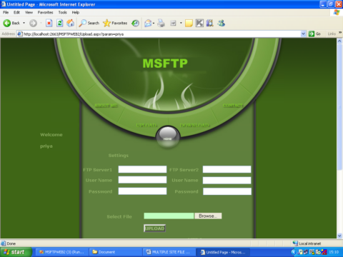The height and width of the screenshot is (257, 343).
Task: Go back with the Back button
Action: tap(11, 23)
